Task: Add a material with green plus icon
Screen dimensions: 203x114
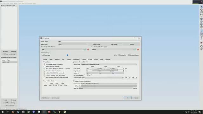Action: click(x=85, y=49)
